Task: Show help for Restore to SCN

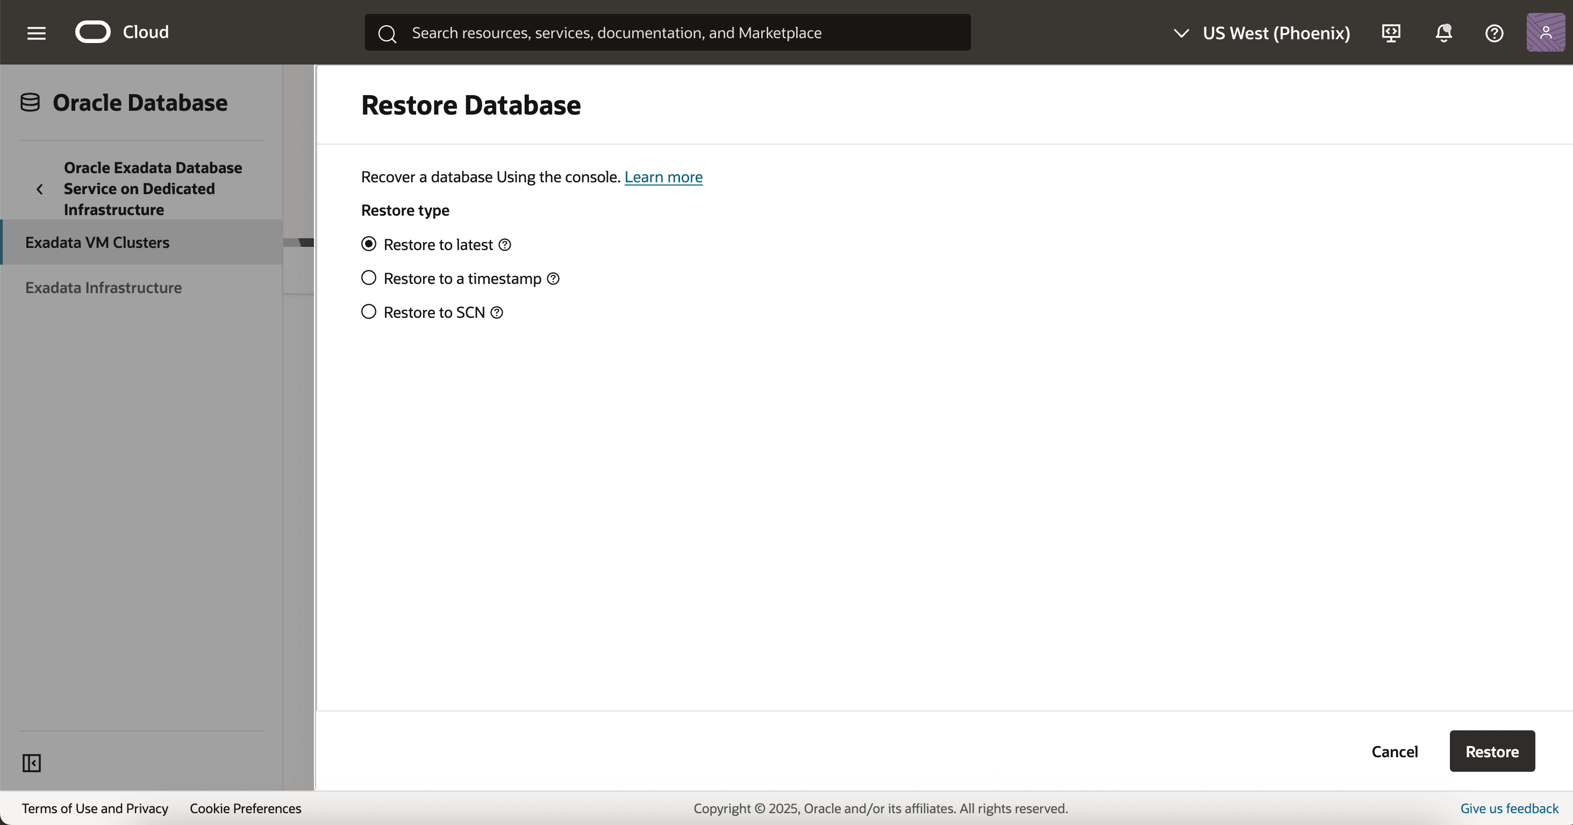Action: coord(497,312)
